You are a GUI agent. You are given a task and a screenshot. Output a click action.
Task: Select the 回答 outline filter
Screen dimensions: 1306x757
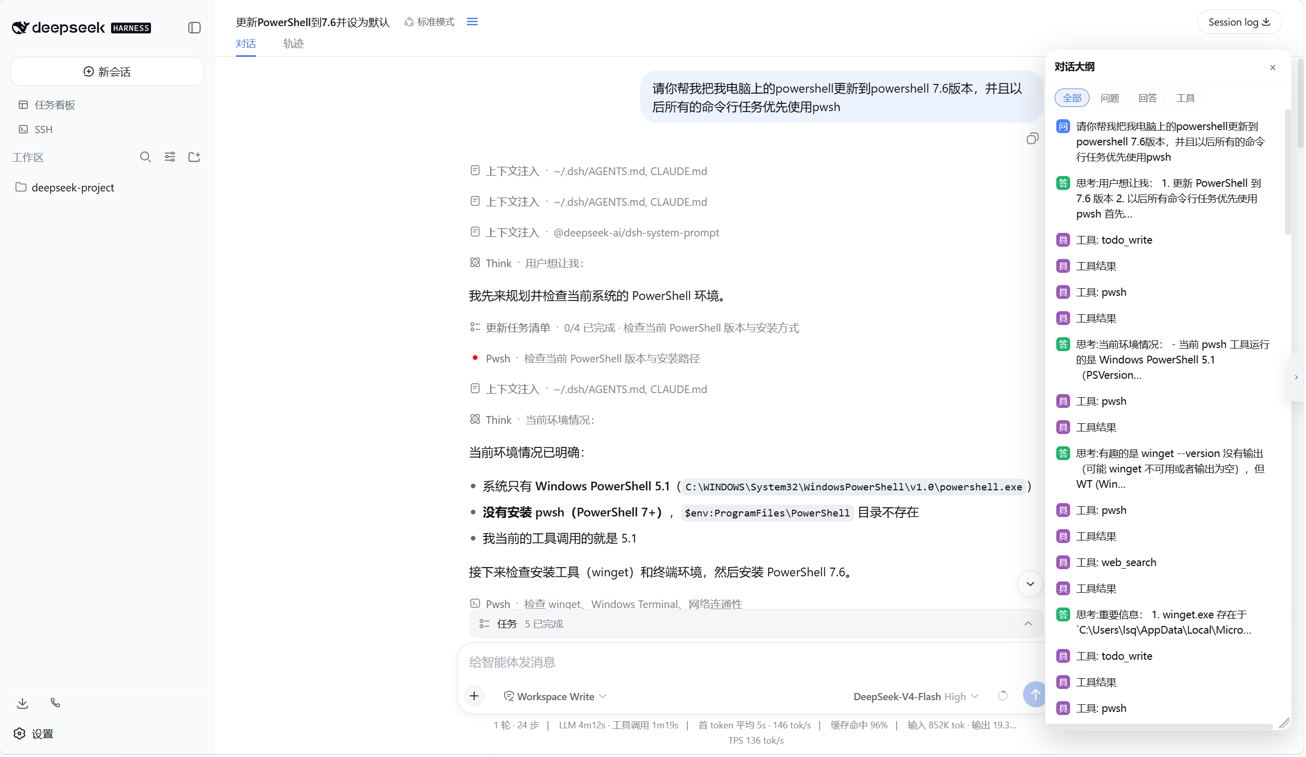(x=1147, y=98)
